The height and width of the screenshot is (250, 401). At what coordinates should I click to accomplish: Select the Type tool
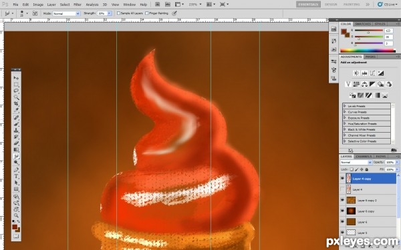tap(16, 176)
